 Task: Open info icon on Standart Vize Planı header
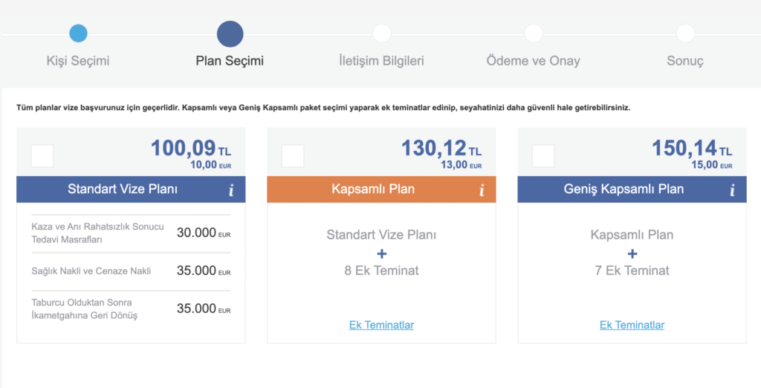[x=231, y=190]
